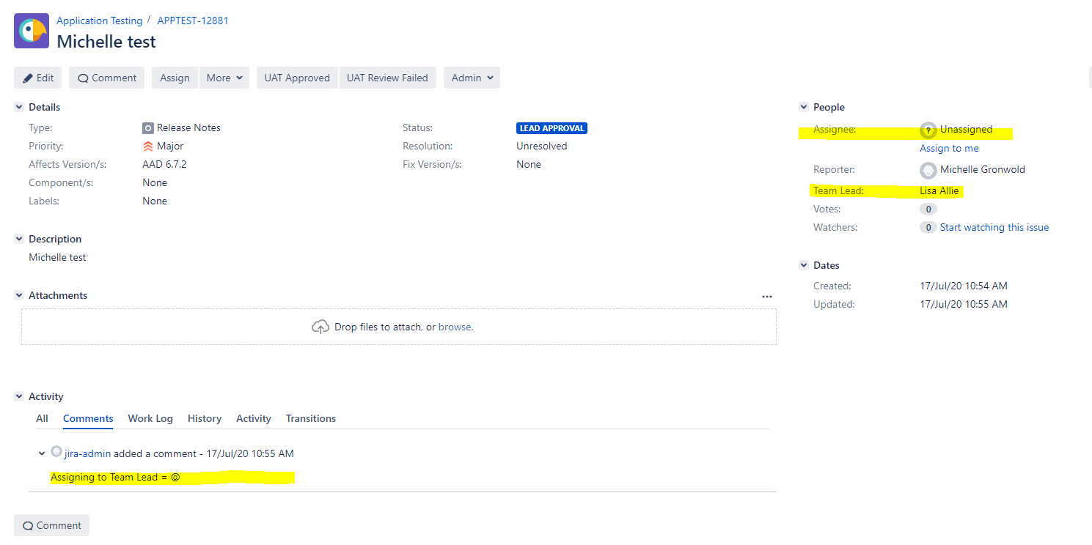Viewport: 1092px width, 545px height.
Task: Open the Activity tab
Action: [x=254, y=419]
